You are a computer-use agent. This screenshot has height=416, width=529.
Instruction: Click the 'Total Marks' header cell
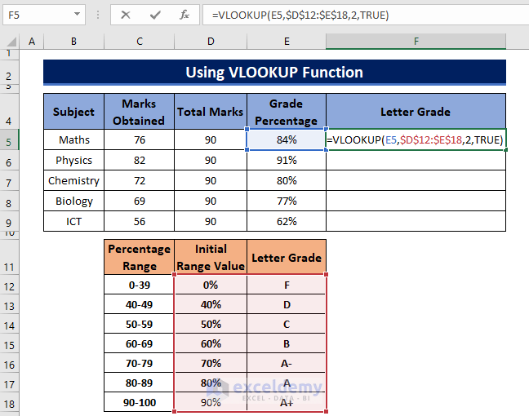click(211, 112)
